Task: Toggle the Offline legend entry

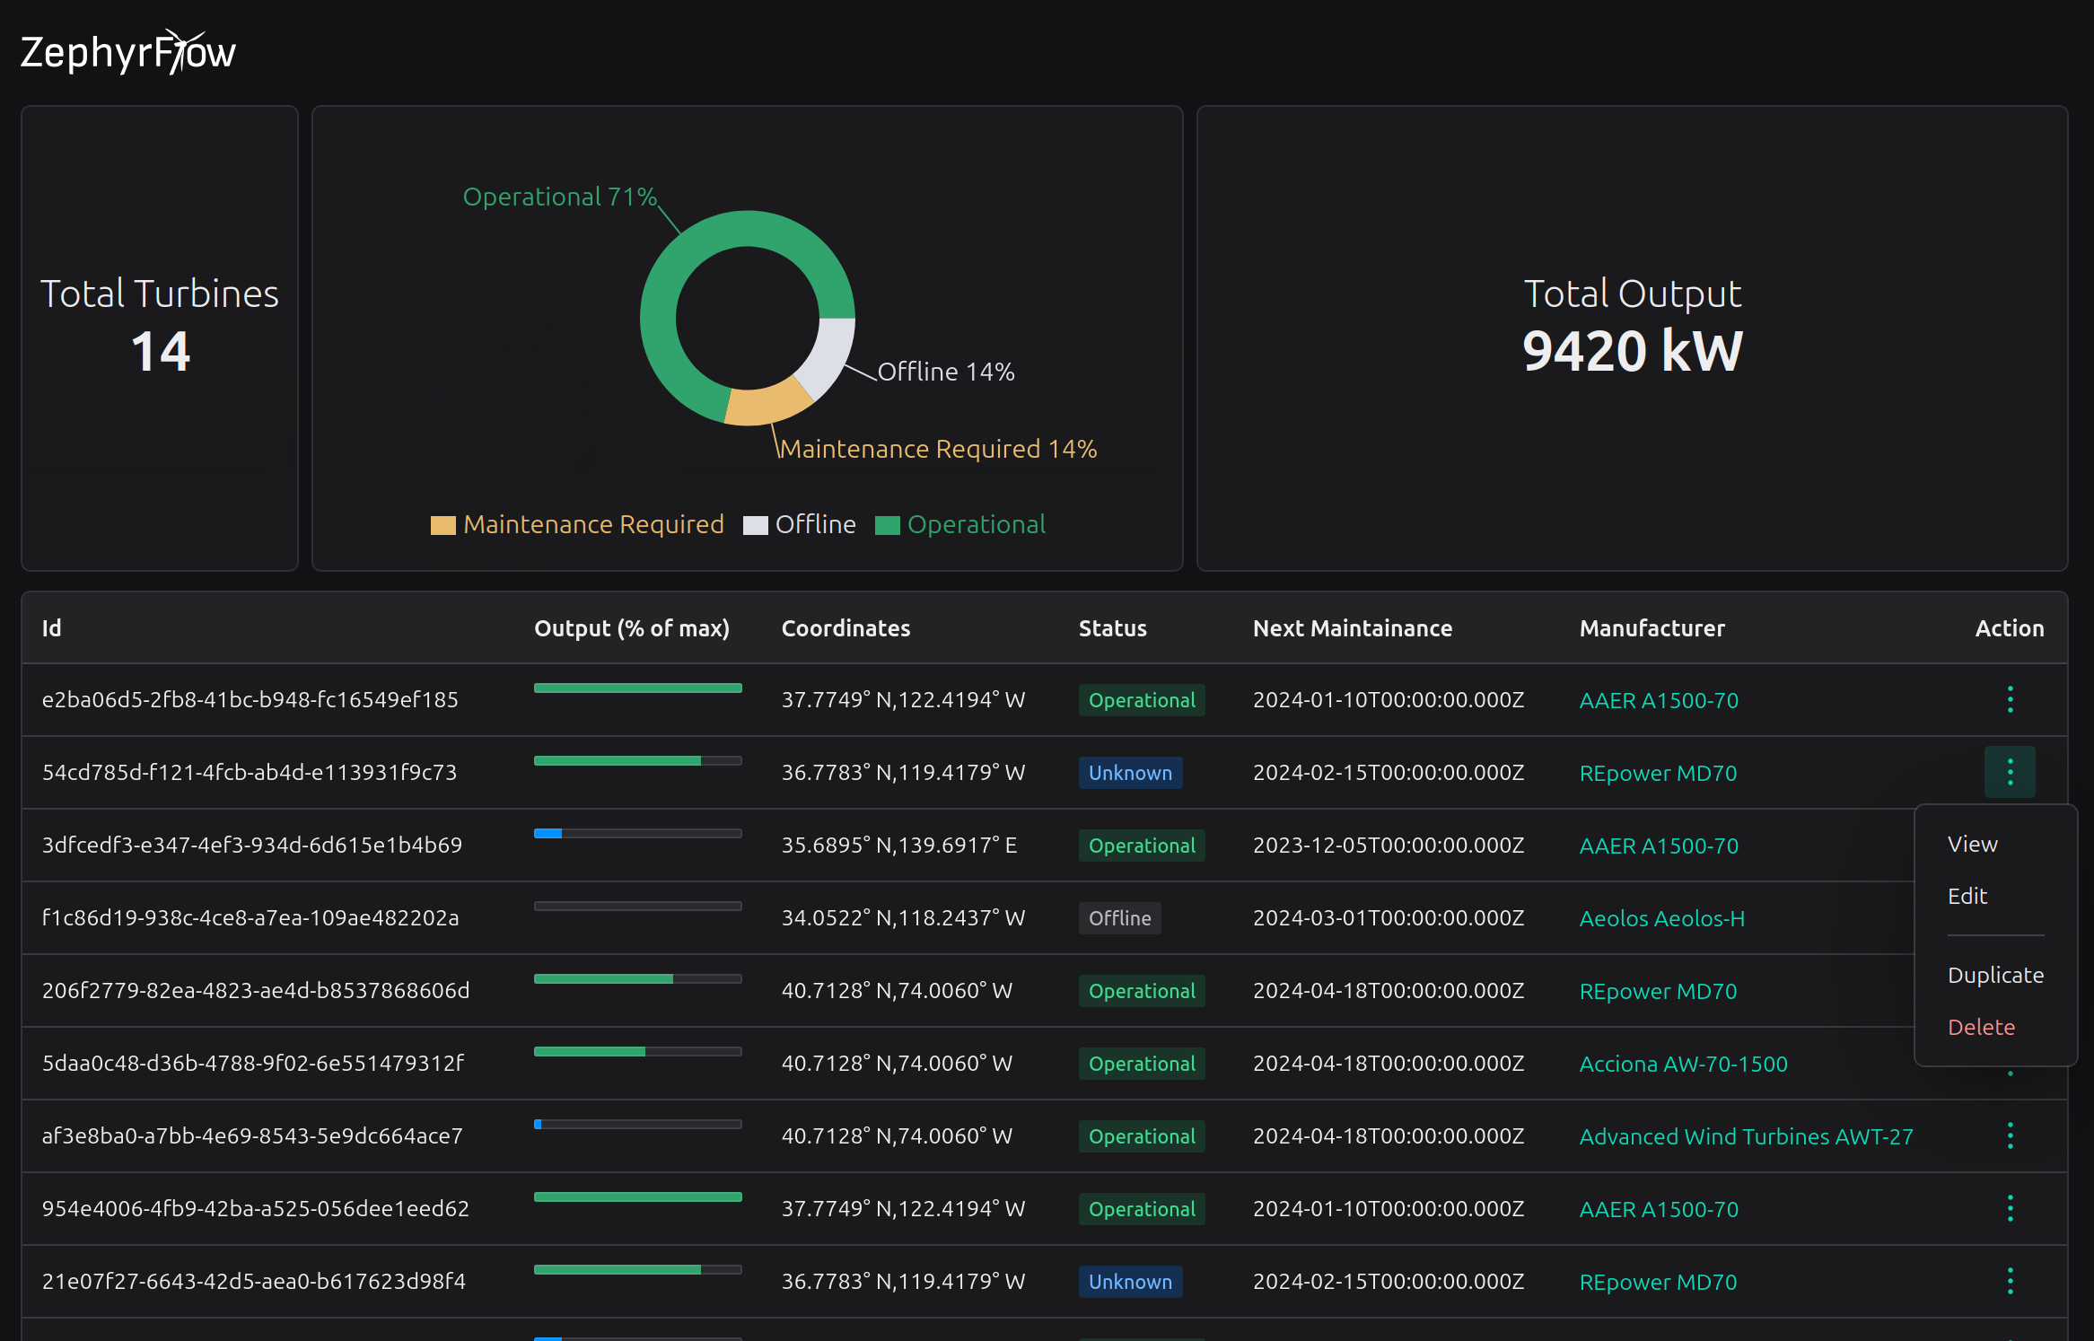Action: (x=799, y=524)
